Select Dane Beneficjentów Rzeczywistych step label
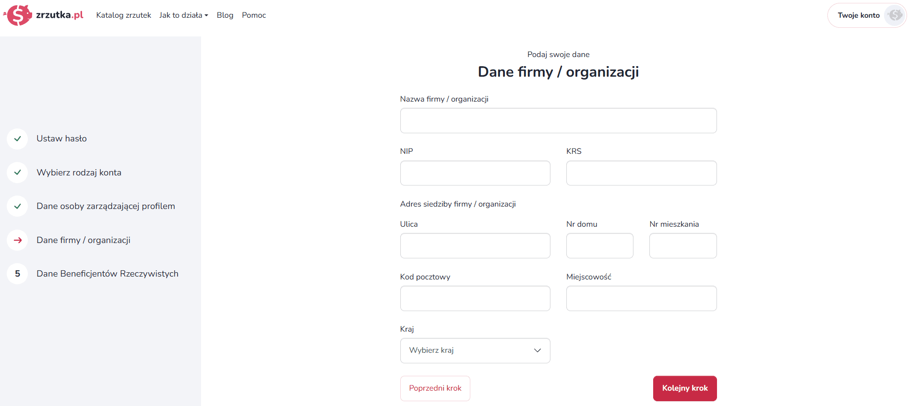The image size is (908, 406). 108,274
